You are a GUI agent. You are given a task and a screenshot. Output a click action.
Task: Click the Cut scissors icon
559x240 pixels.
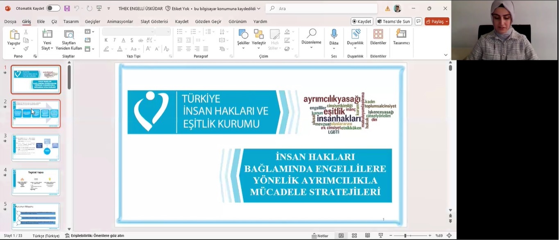coord(26,32)
